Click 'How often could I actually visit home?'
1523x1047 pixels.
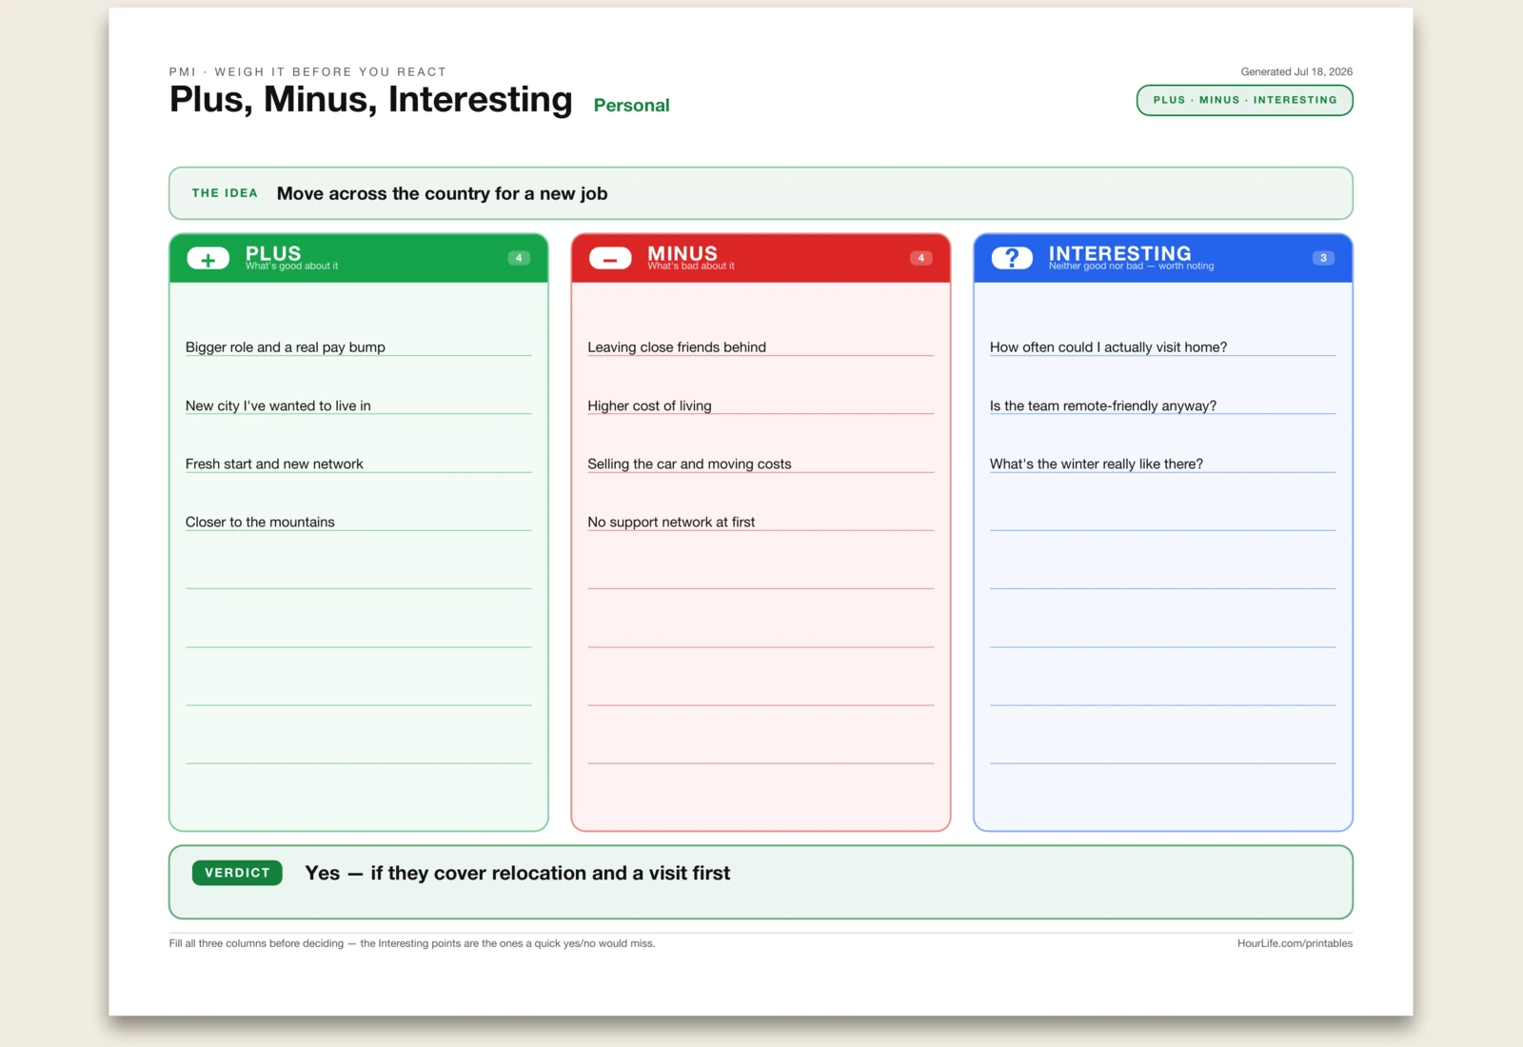1108,347
